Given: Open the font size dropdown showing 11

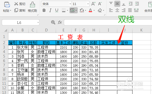Looking at the screenshot, I should [x=88, y=4].
